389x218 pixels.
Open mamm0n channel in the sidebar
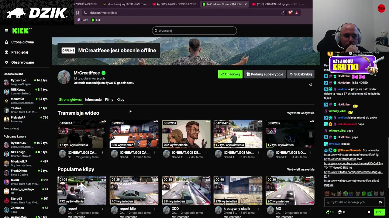tap(26, 101)
